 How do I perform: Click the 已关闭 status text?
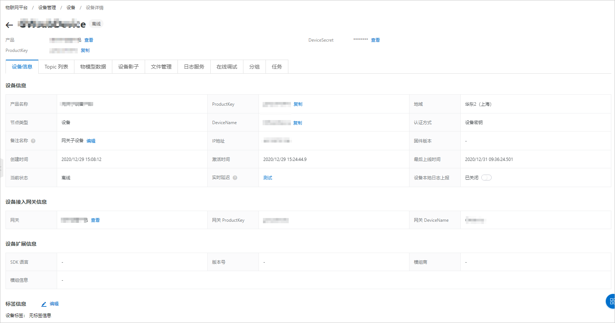(x=472, y=178)
